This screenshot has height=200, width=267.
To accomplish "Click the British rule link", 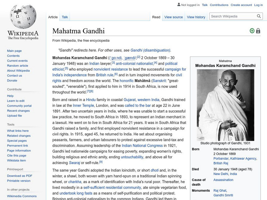I will pyautogui.click(x=104, y=75).
